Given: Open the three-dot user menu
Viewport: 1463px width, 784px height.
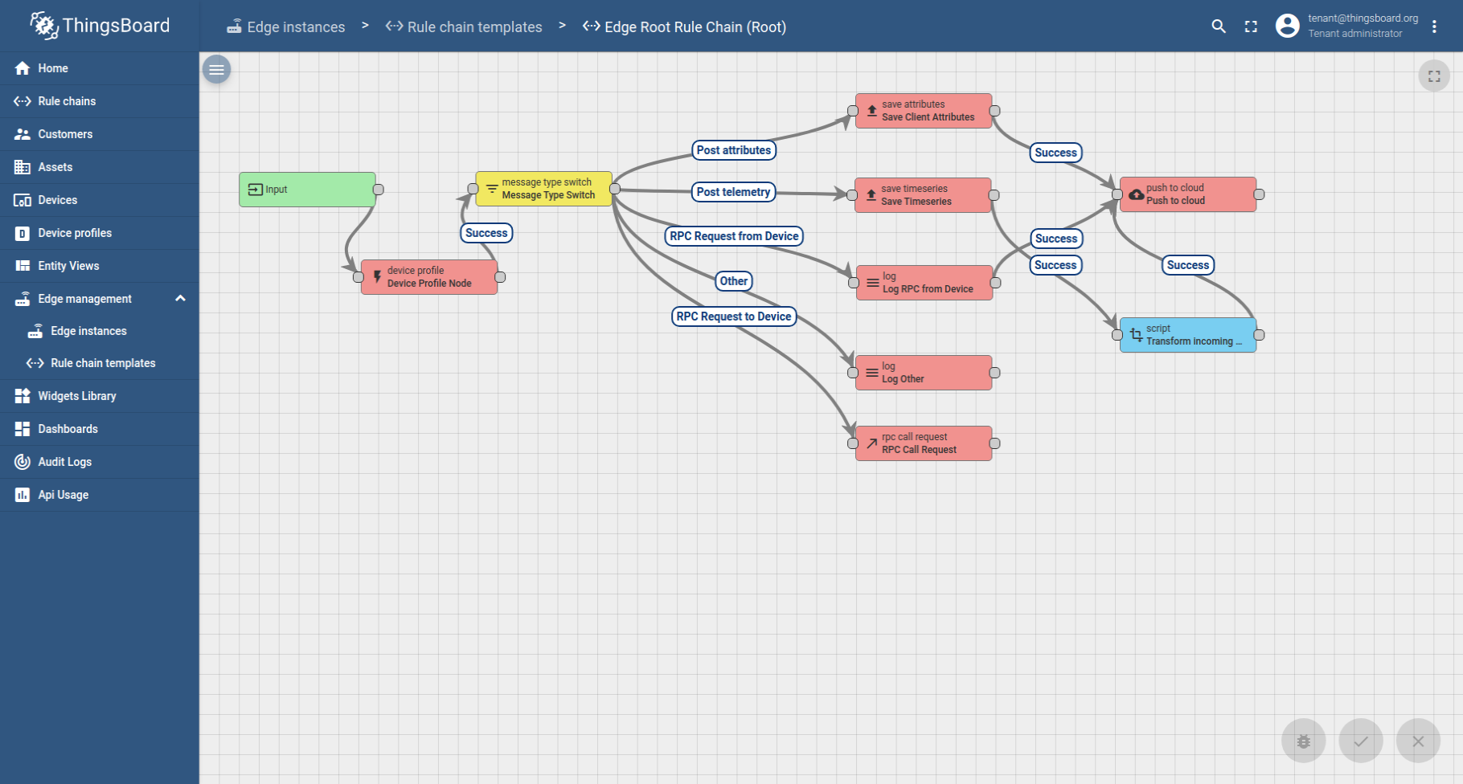Looking at the screenshot, I should (x=1434, y=27).
